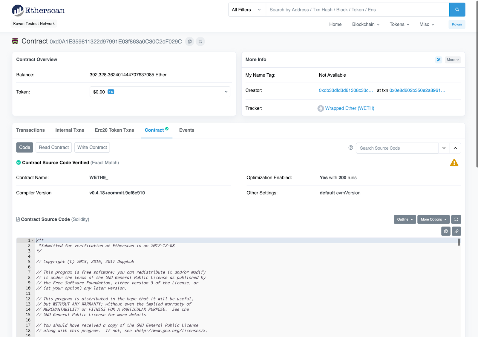Collapse line 1 using the code fold marker
The image size is (478, 337).
point(33,240)
